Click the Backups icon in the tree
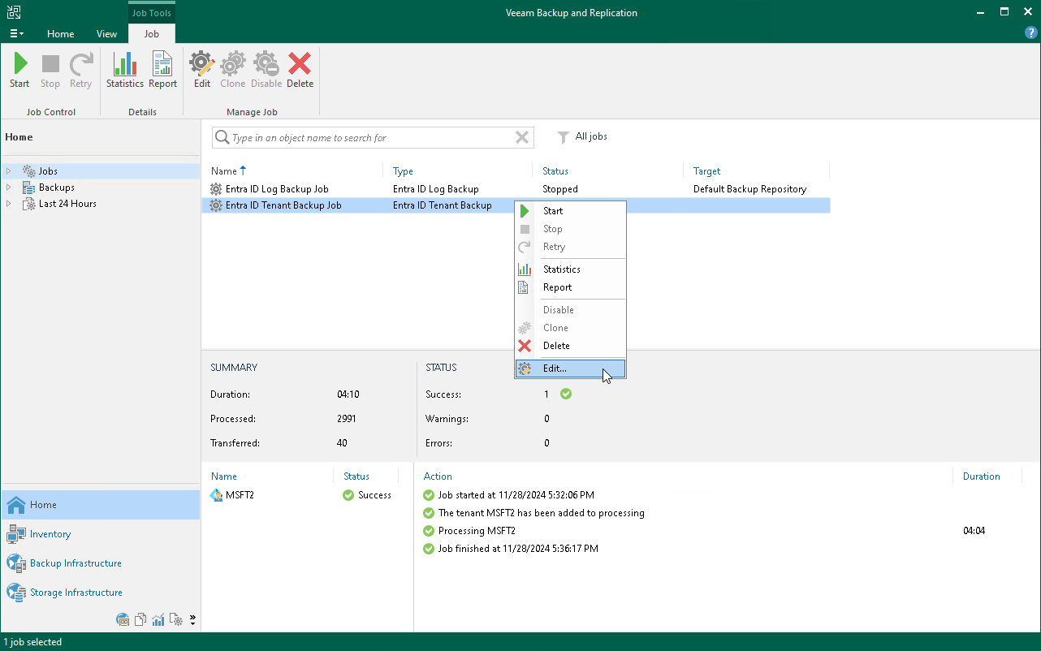The image size is (1041, 651). pos(28,188)
